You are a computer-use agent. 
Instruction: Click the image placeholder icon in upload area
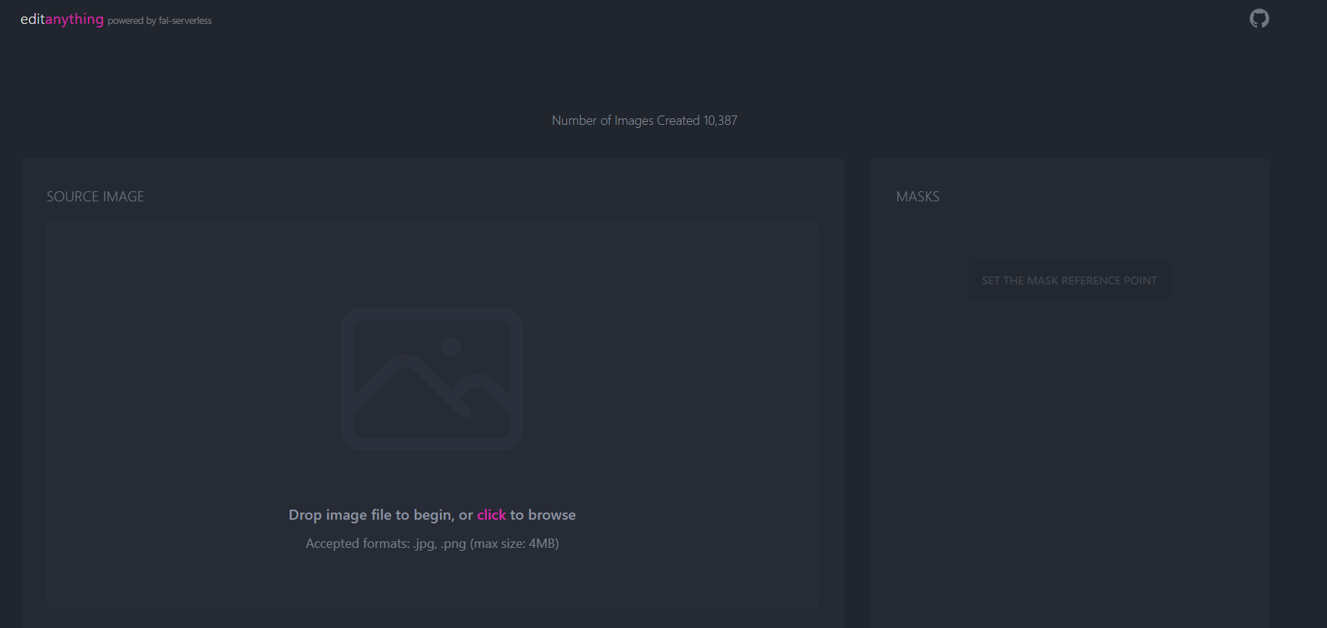coord(432,378)
